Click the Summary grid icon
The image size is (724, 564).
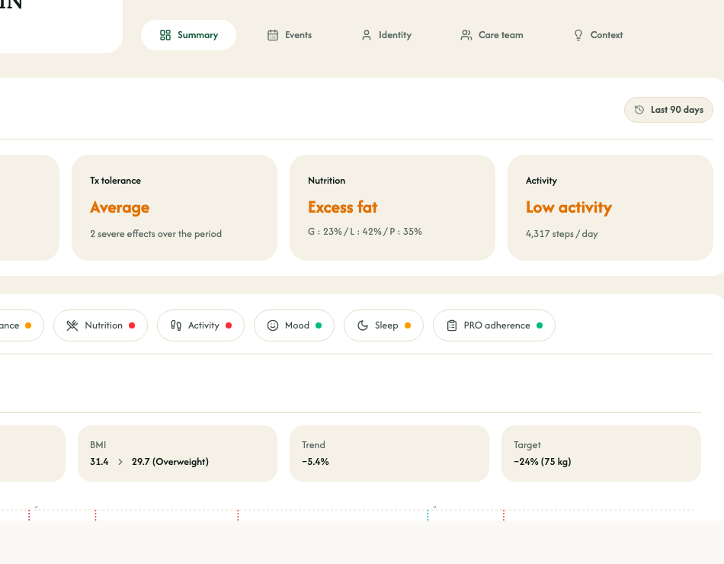pos(165,35)
